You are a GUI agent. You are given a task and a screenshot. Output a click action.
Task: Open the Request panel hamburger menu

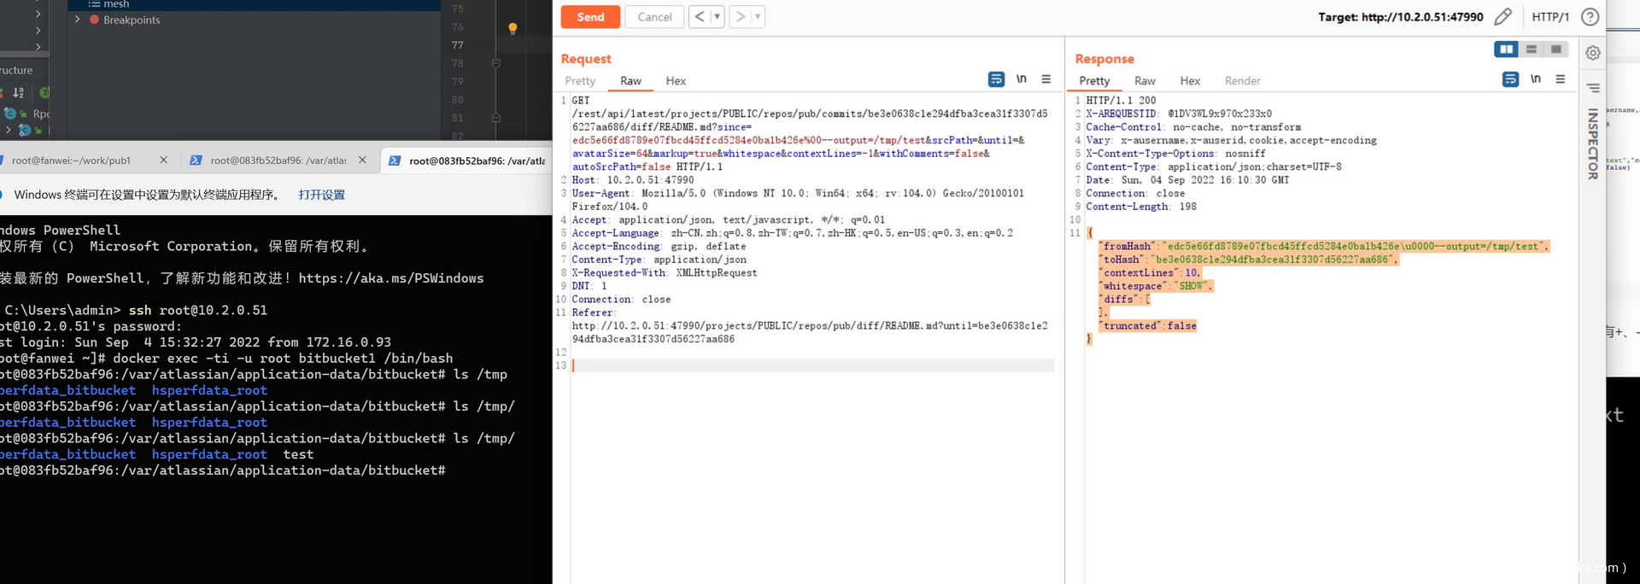[1045, 79]
